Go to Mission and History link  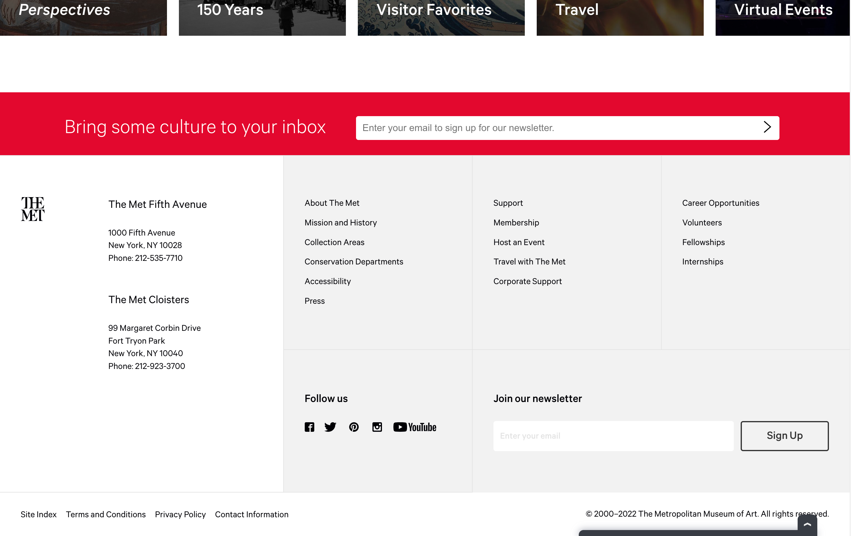coord(341,223)
